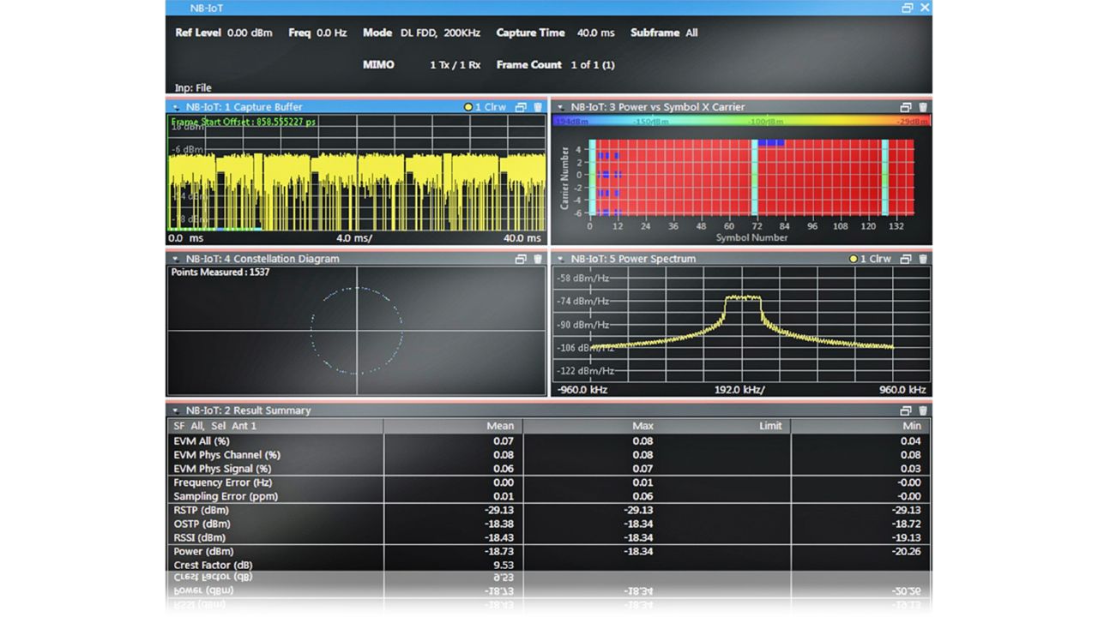Delete the Power Spectrum window via trash icon
Screen dimensions: 1098x617
tap(923, 259)
